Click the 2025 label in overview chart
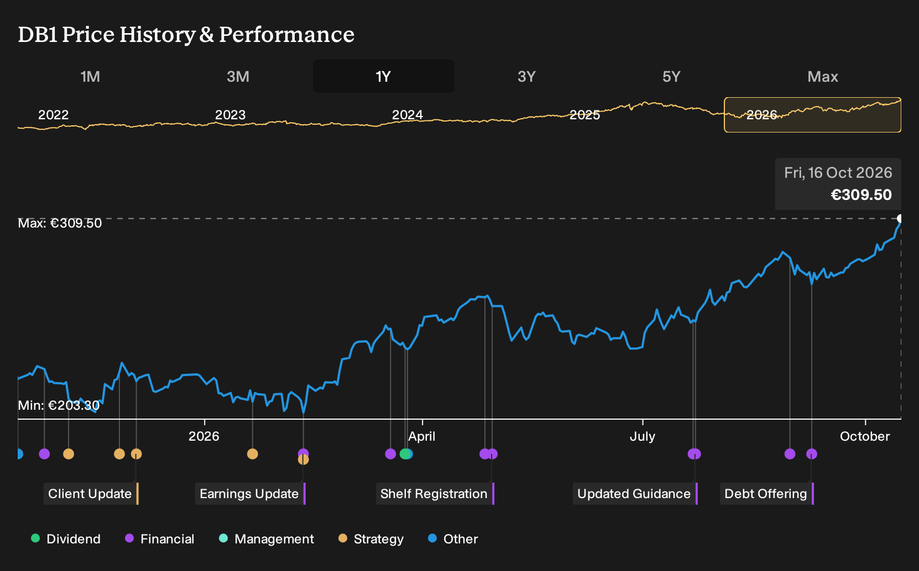This screenshot has width=919, height=571. [584, 115]
